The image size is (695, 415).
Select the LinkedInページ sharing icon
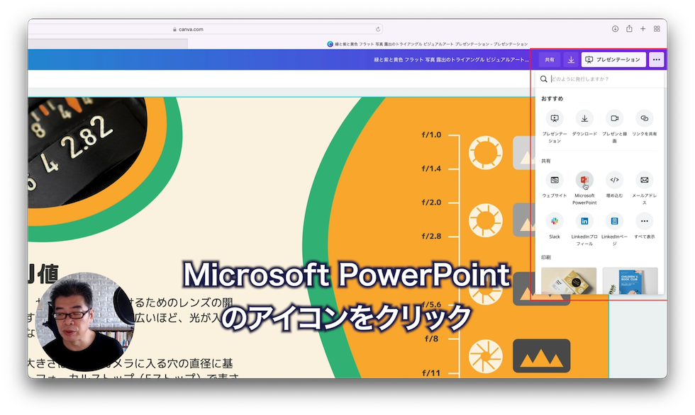(614, 222)
